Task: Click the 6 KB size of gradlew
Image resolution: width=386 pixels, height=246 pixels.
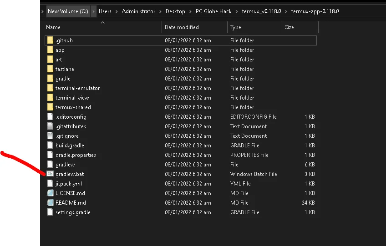Action: coord(310,165)
